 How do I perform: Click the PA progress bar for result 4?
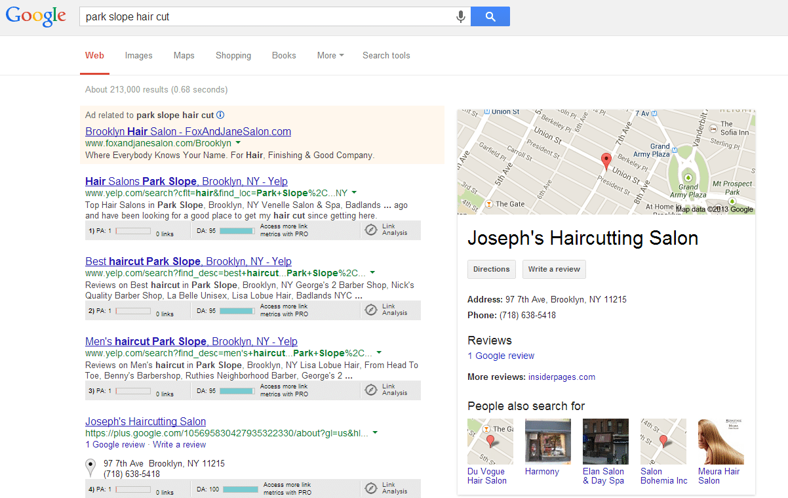133,489
